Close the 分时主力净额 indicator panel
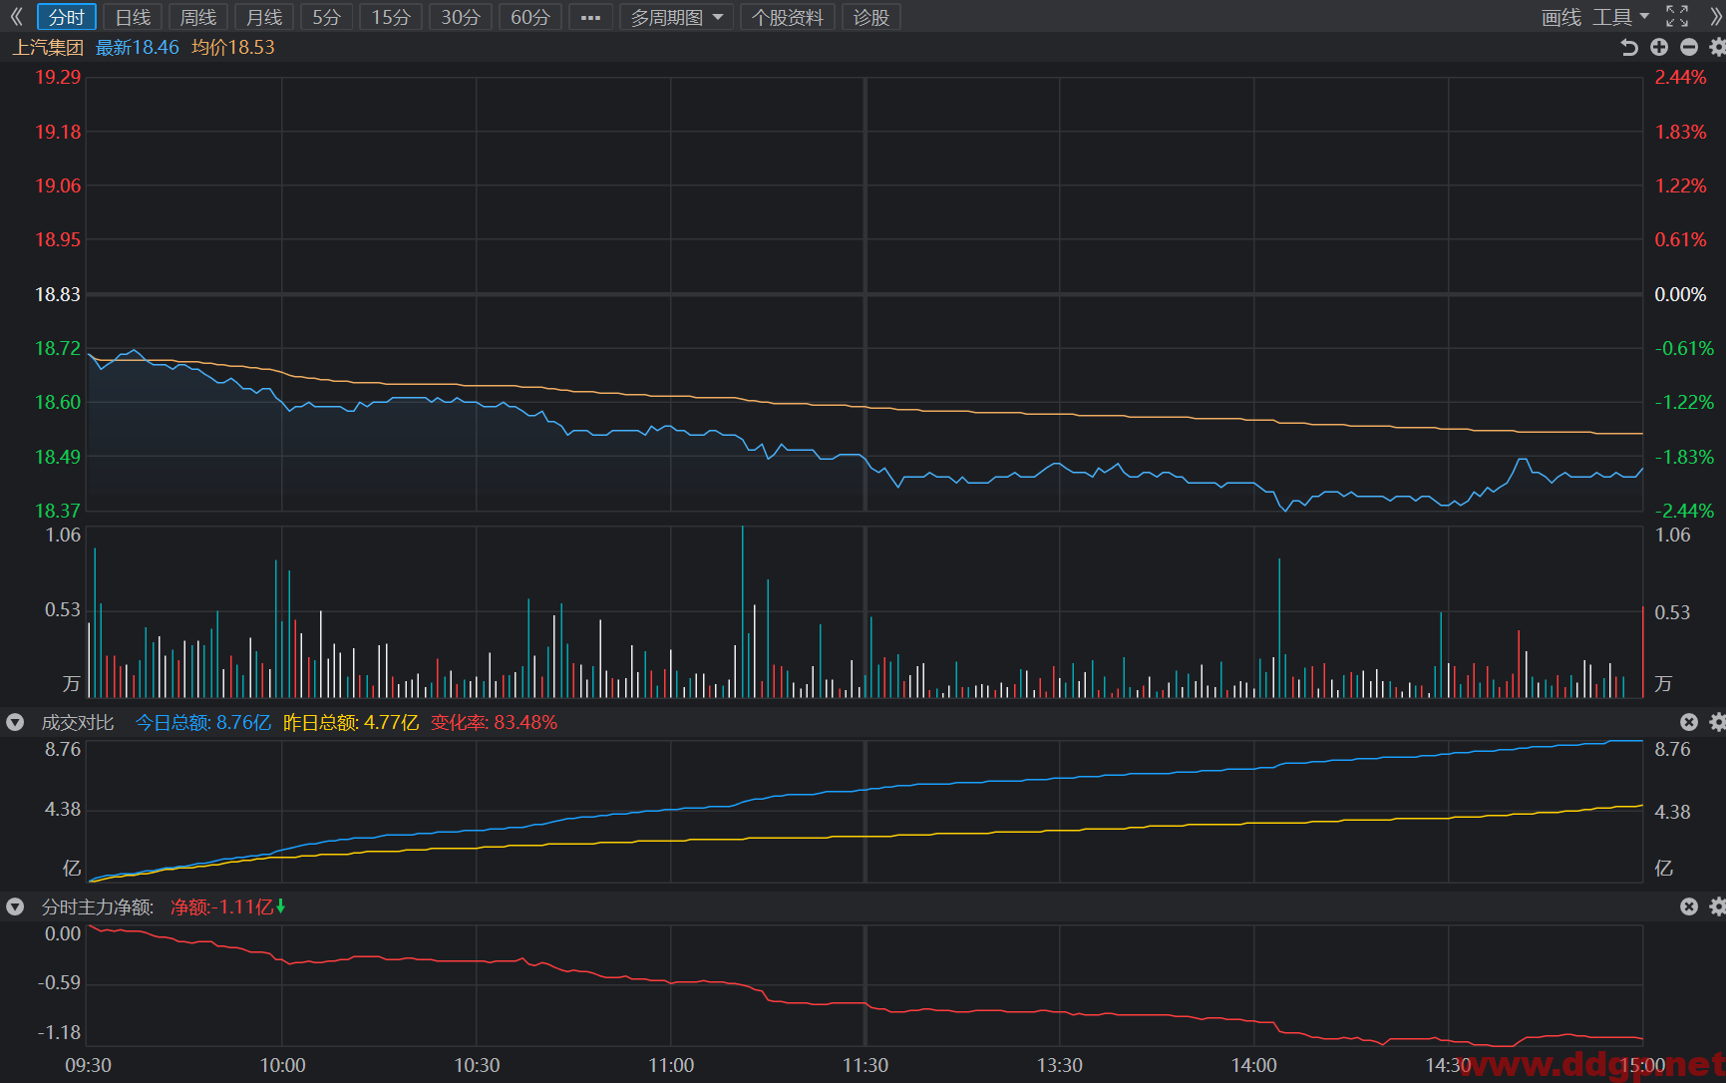Image resolution: width=1726 pixels, height=1083 pixels. [1689, 906]
